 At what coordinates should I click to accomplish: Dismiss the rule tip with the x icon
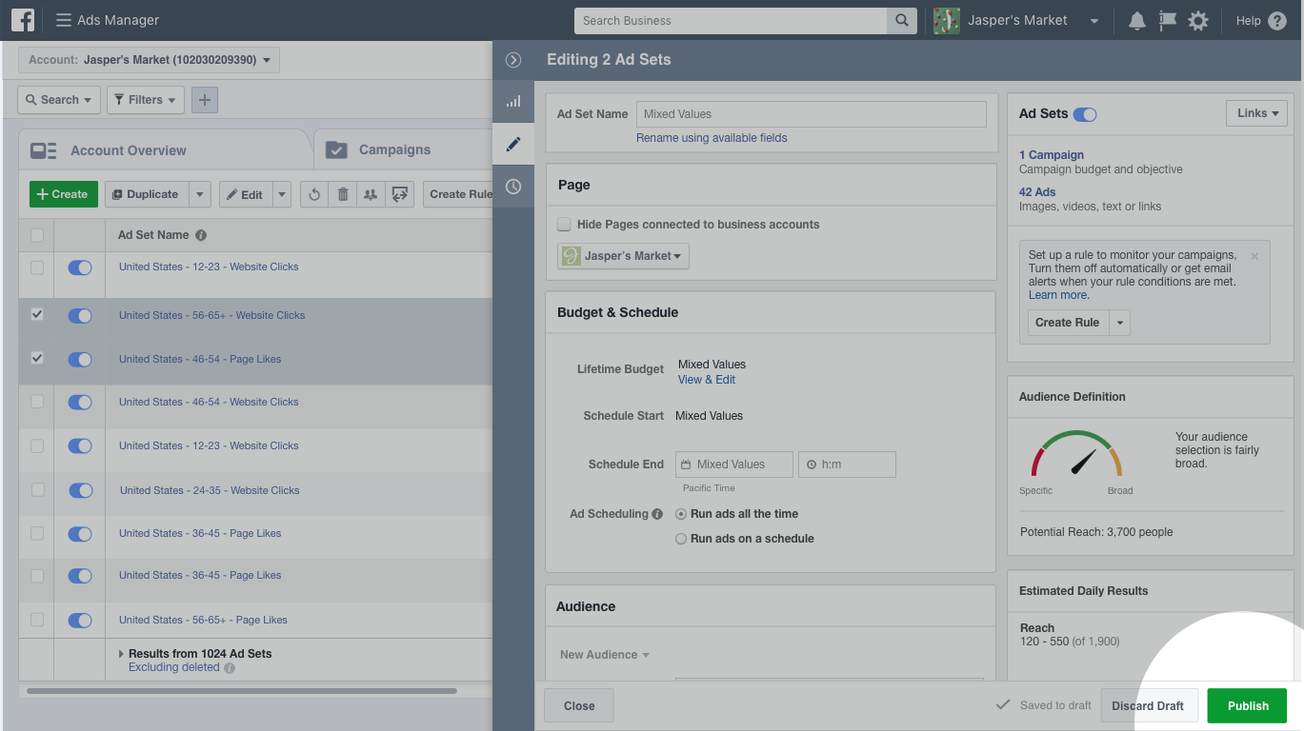(1254, 256)
